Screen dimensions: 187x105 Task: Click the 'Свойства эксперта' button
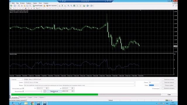pos(169,80)
